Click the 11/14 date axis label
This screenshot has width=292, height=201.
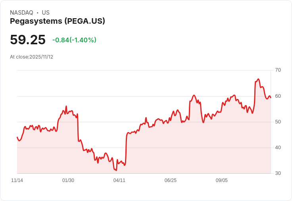click(x=17, y=180)
